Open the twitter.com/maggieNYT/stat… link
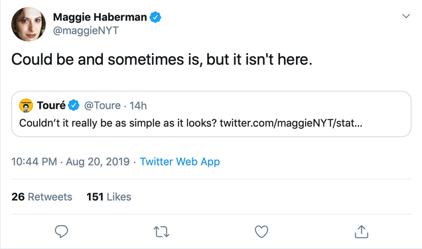This screenshot has height=249, width=422. [x=291, y=123]
